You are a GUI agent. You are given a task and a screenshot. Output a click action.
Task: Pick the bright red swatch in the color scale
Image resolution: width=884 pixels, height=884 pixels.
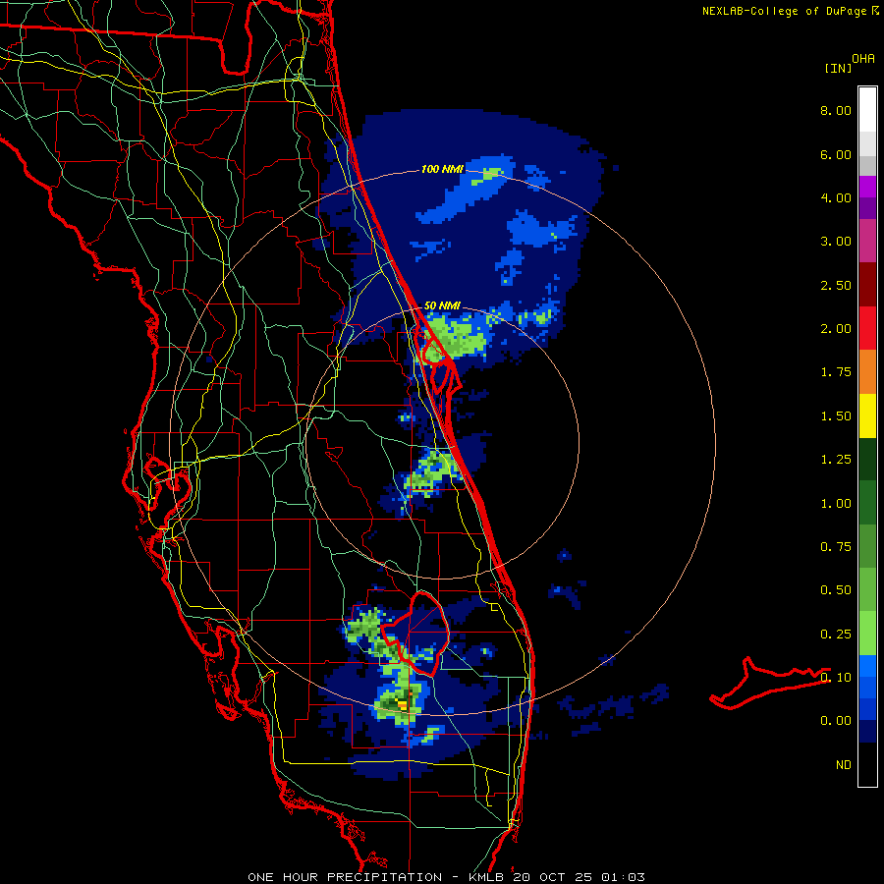pyautogui.click(x=867, y=329)
